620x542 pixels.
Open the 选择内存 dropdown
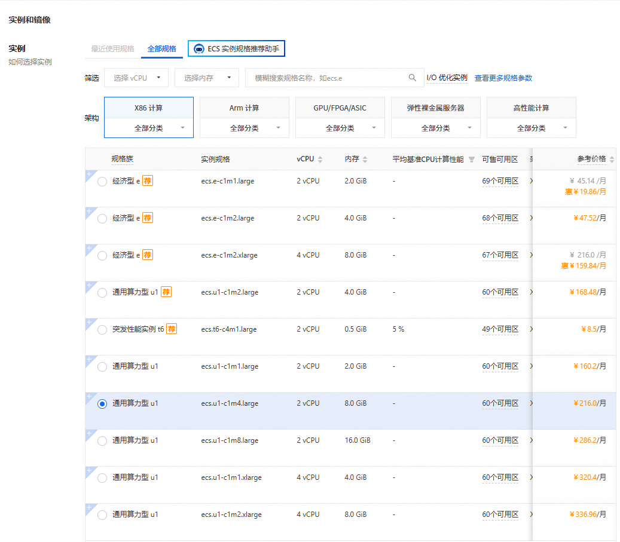point(207,78)
